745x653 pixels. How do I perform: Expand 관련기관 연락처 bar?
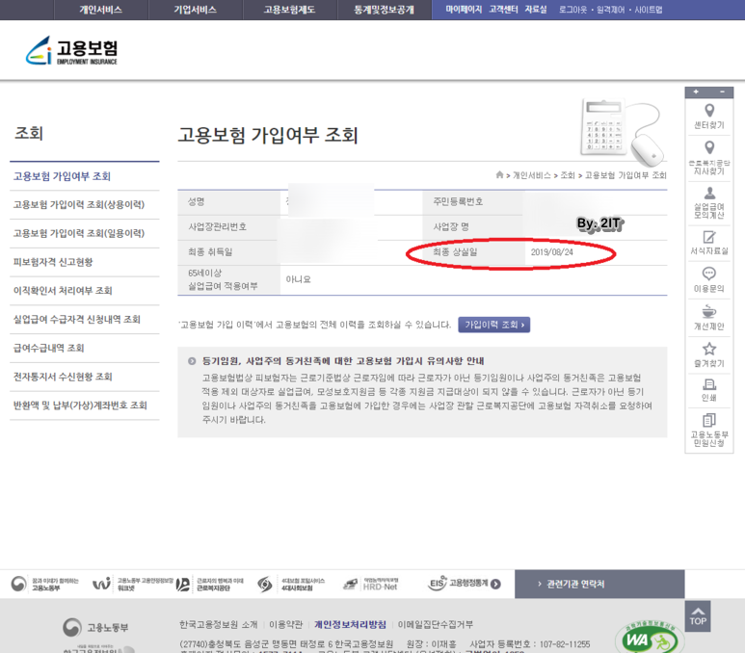click(599, 585)
